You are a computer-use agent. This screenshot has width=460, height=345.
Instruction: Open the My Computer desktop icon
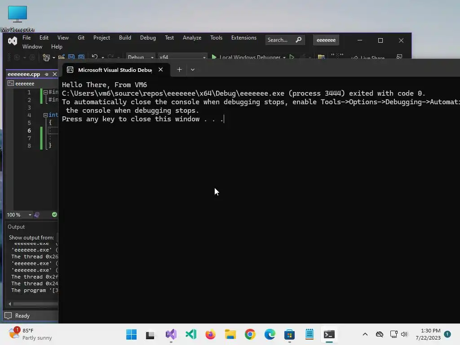click(x=18, y=18)
